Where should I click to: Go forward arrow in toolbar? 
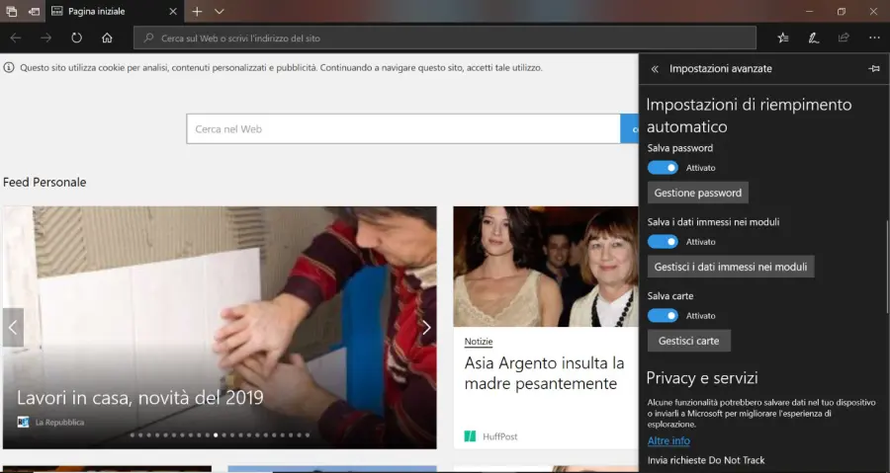point(45,38)
